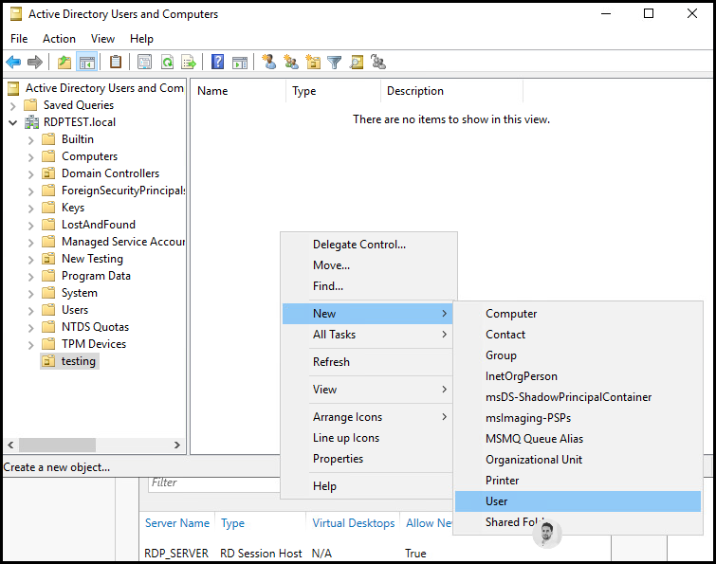716x564 pixels.
Task: Click the Server Name column header link
Action: 177,523
